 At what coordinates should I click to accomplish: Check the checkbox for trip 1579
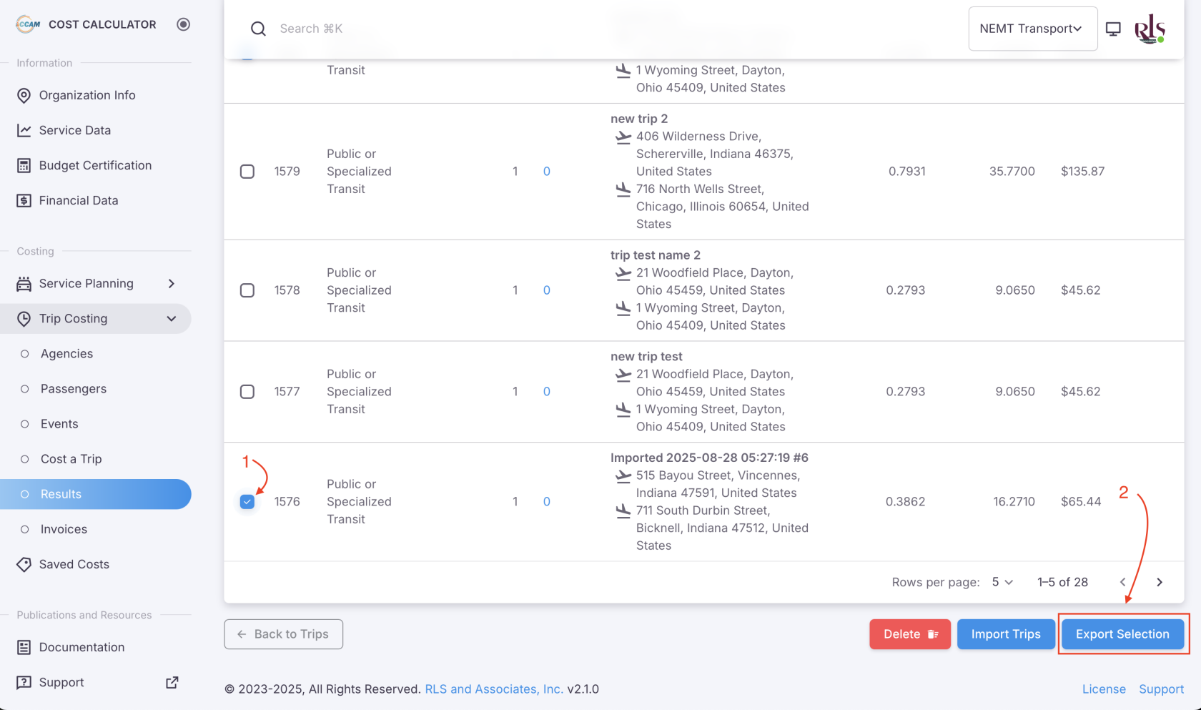tap(247, 172)
